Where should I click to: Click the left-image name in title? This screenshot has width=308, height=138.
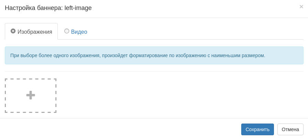78,8
